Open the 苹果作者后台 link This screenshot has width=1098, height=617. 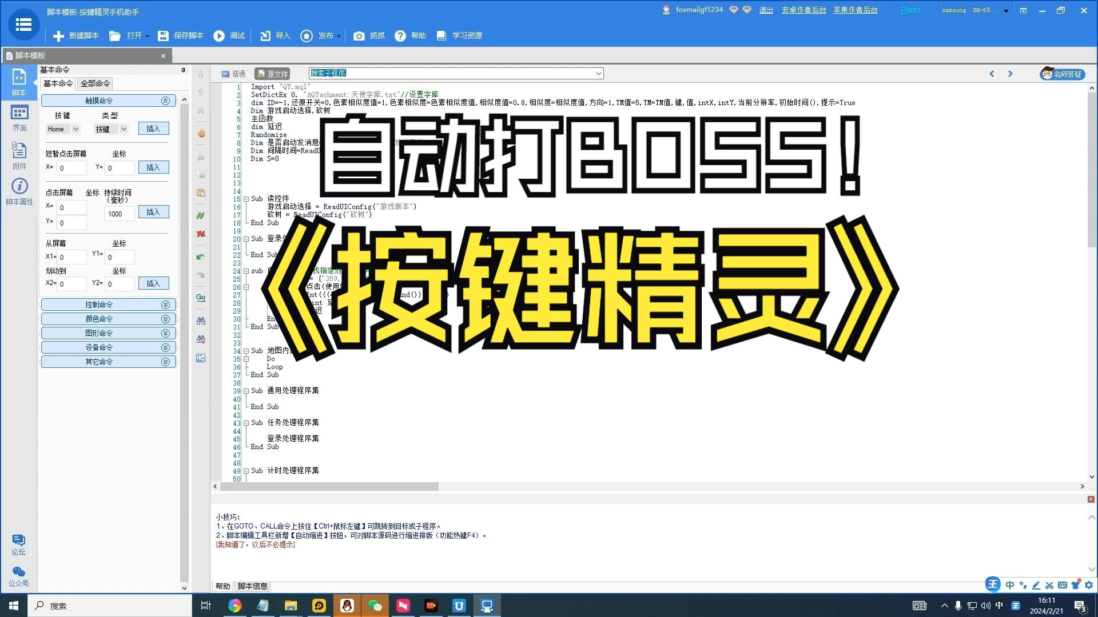point(855,10)
